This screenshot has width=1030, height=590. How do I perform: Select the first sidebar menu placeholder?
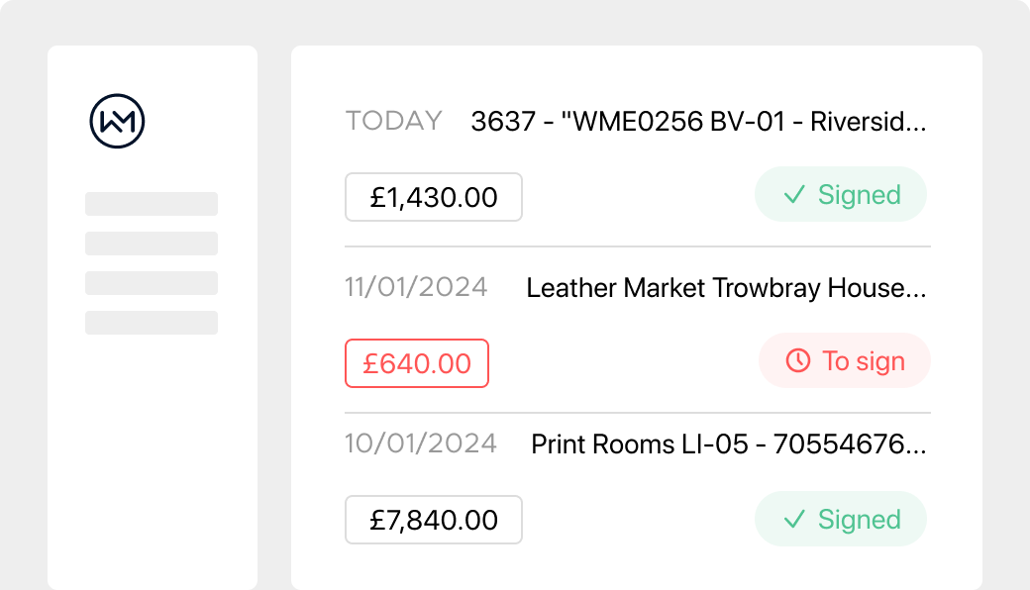pos(152,204)
